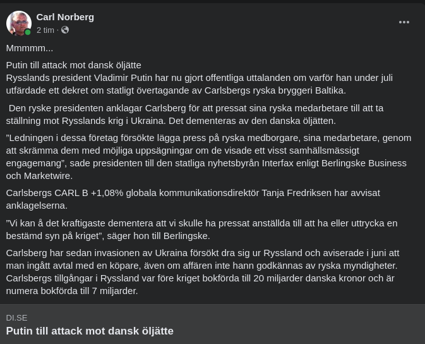
Task: Click the "Mmmmm..." opening line
Action: 30,48
